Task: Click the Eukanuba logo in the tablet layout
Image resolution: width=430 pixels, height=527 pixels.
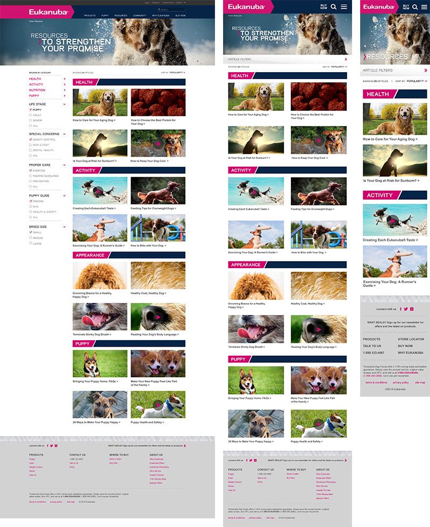Action: click(246, 6)
